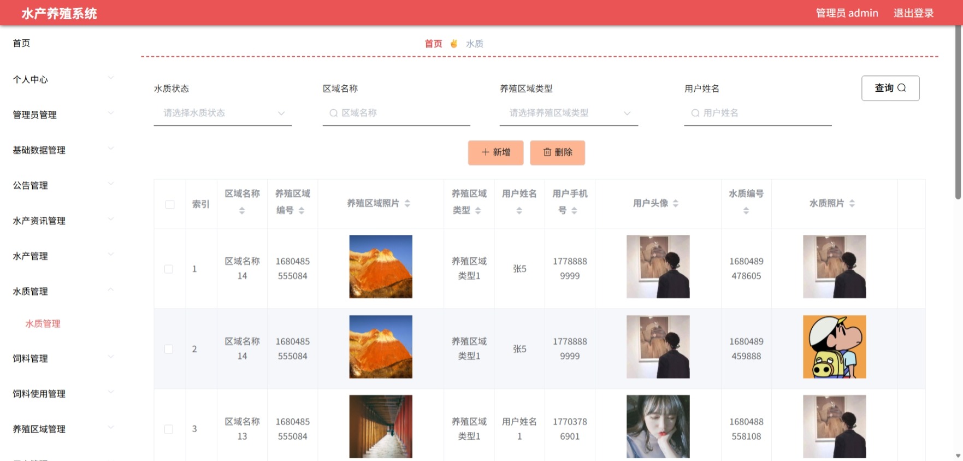Focus the 区域名称 input field
The image size is (963, 461).
[397, 113]
